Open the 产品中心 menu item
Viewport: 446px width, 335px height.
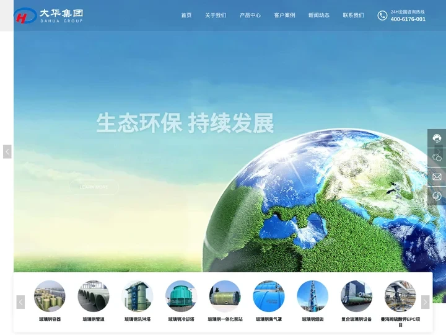(250, 16)
